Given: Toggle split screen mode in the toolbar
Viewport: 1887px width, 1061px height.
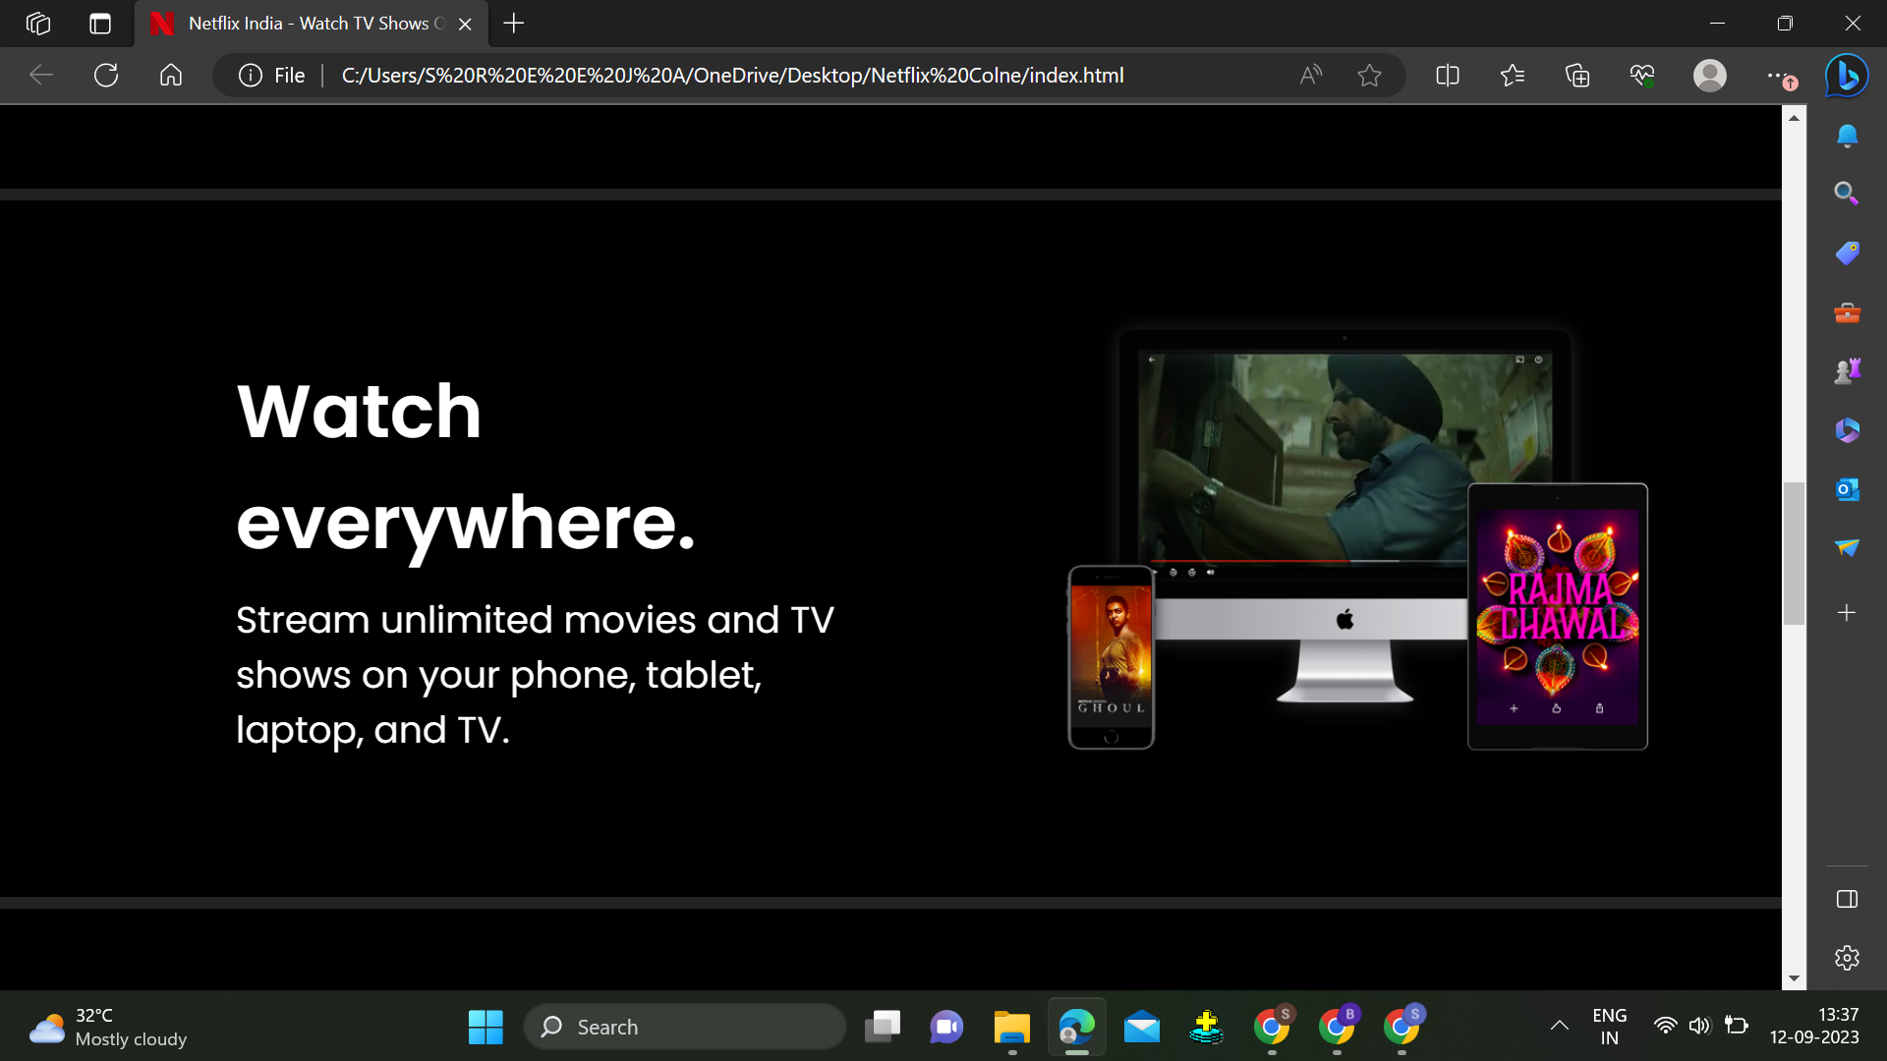Looking at the screenshot, I should point(1447,75).
